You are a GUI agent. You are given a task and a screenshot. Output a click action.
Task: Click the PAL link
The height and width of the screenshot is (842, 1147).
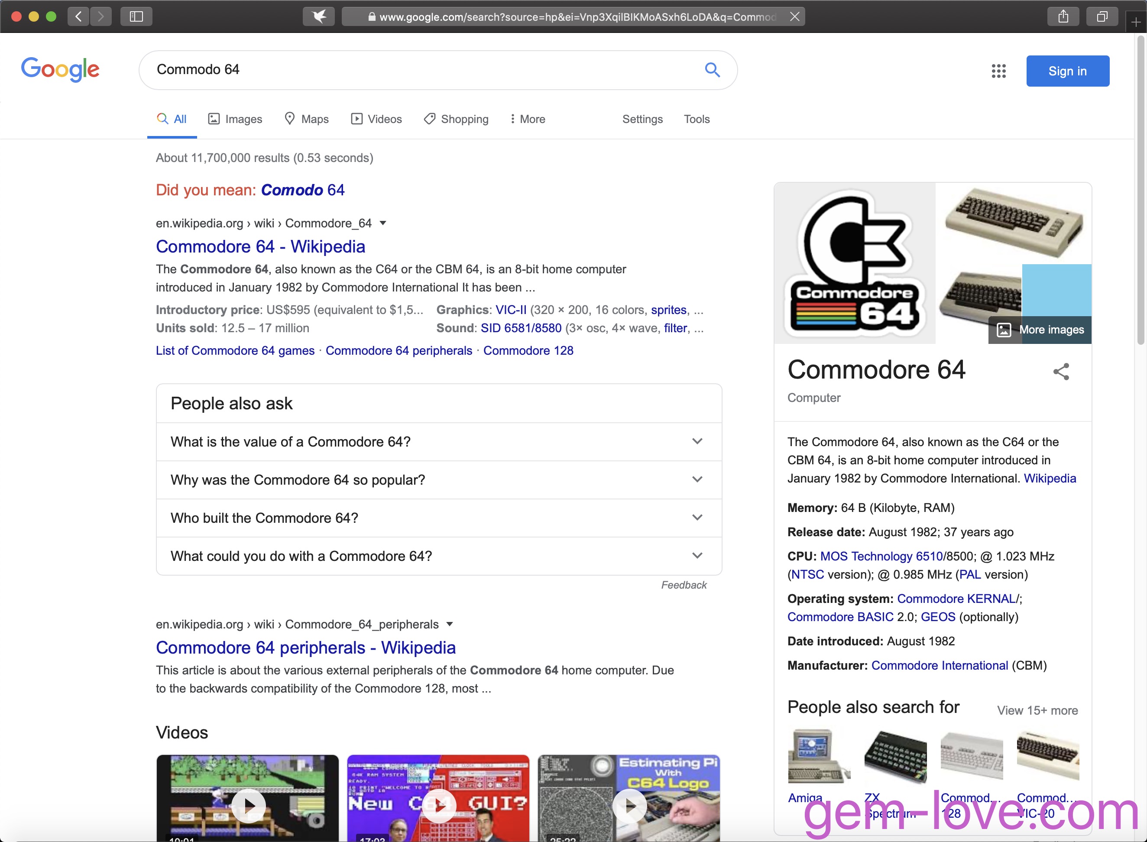969,575
